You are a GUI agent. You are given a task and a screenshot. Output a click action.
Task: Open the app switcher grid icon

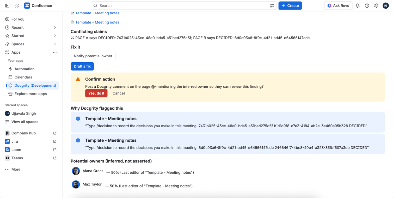tap(17, 6)
